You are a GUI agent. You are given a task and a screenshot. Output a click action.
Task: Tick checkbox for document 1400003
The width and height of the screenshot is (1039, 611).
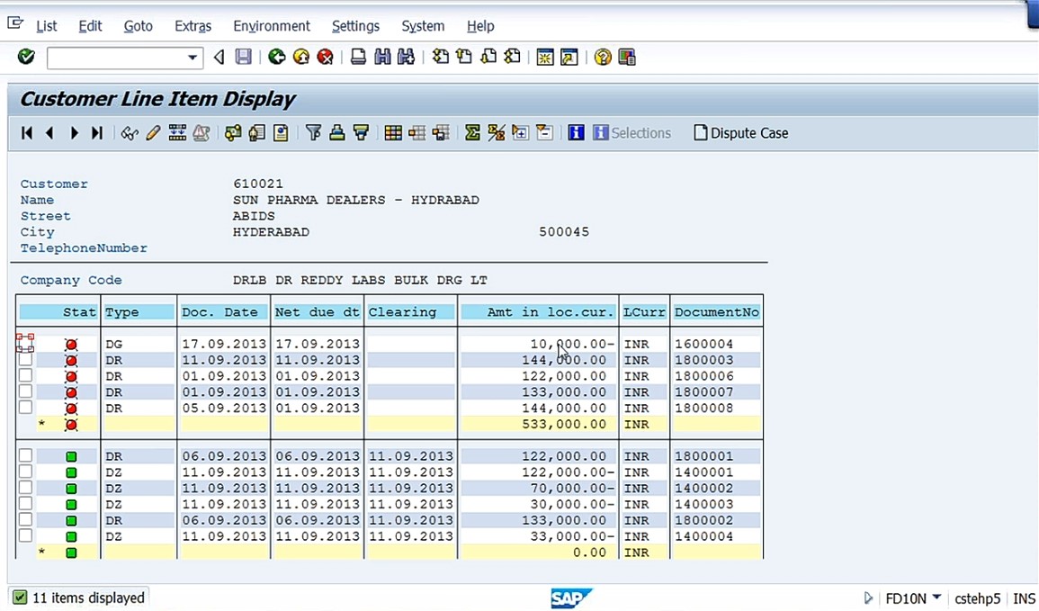pos(25,503)
